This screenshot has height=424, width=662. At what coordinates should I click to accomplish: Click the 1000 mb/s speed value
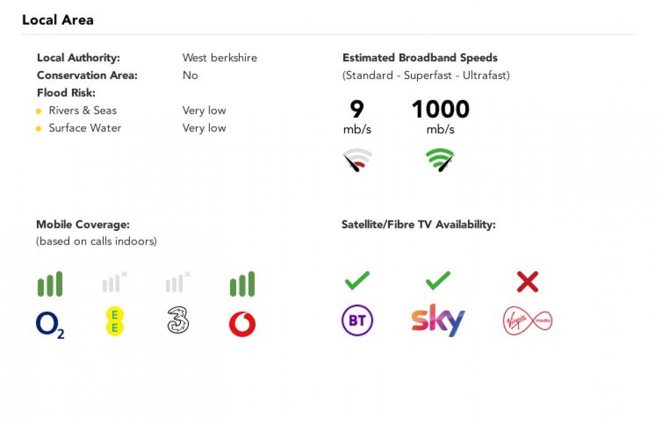[x=440, y=116]
